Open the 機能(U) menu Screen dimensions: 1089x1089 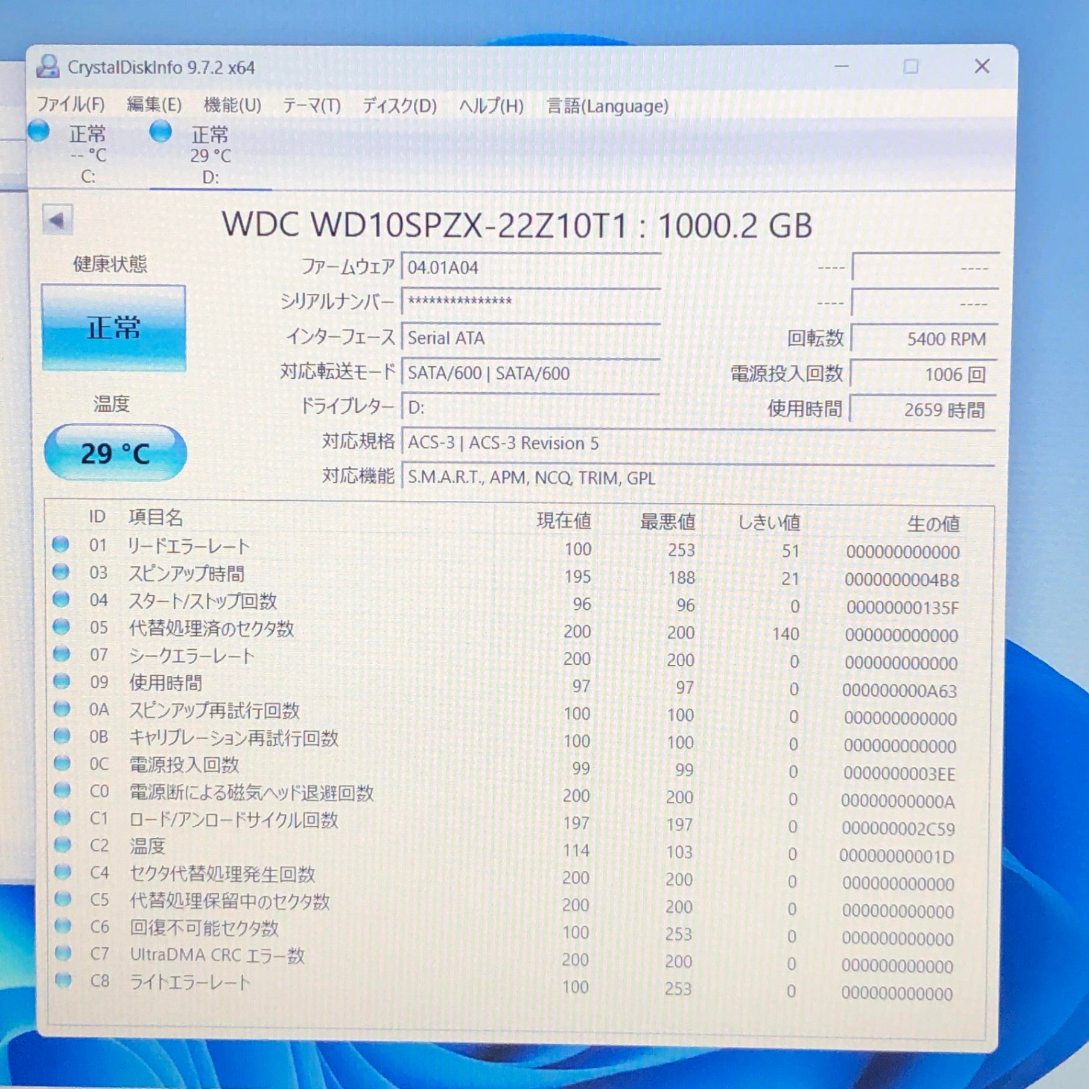point(232,106)
